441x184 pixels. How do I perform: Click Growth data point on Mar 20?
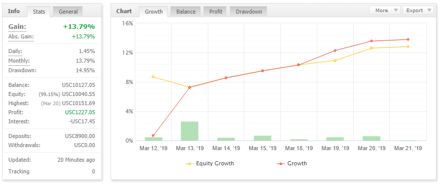372,41
